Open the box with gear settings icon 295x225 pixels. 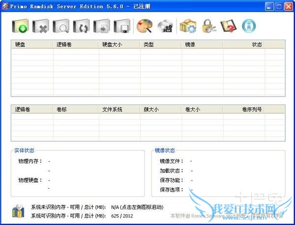pos(188,26)
